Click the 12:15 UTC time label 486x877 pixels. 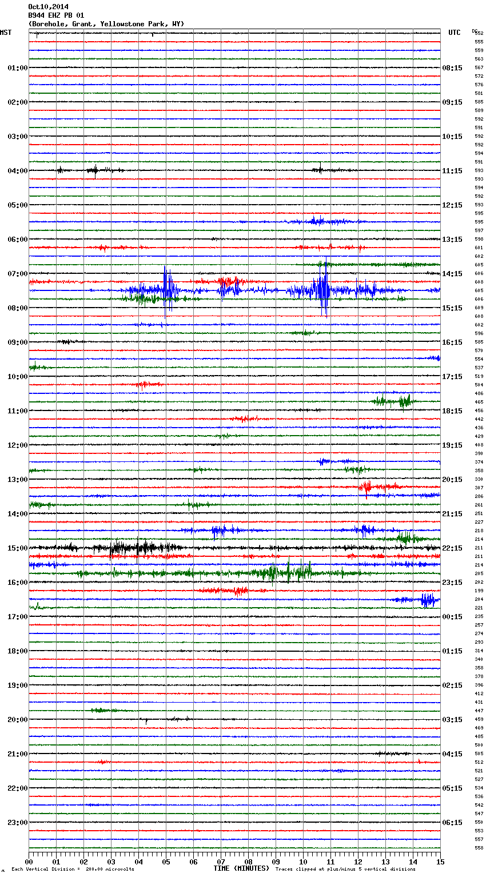coord(452,205)
